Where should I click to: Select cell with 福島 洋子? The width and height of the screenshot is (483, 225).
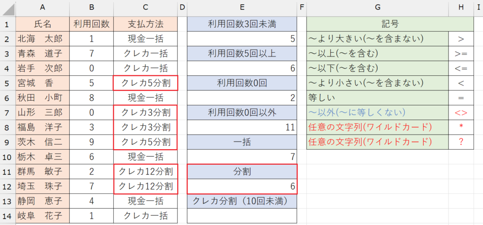(43, 127)
